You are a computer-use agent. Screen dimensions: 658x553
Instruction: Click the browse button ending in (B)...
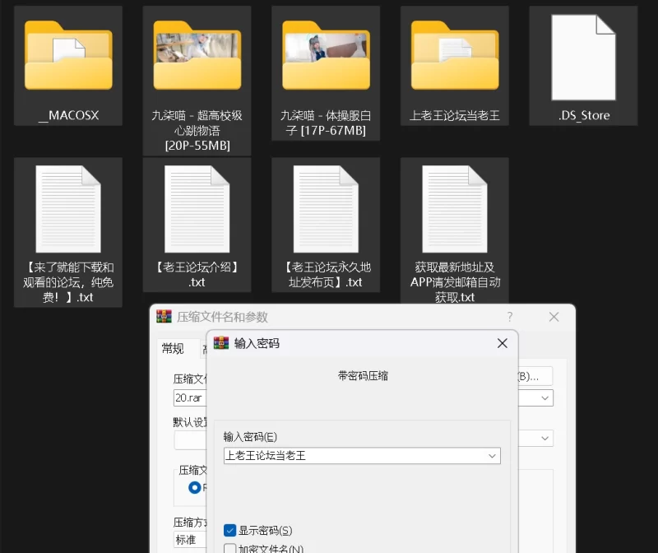point(533,376)
